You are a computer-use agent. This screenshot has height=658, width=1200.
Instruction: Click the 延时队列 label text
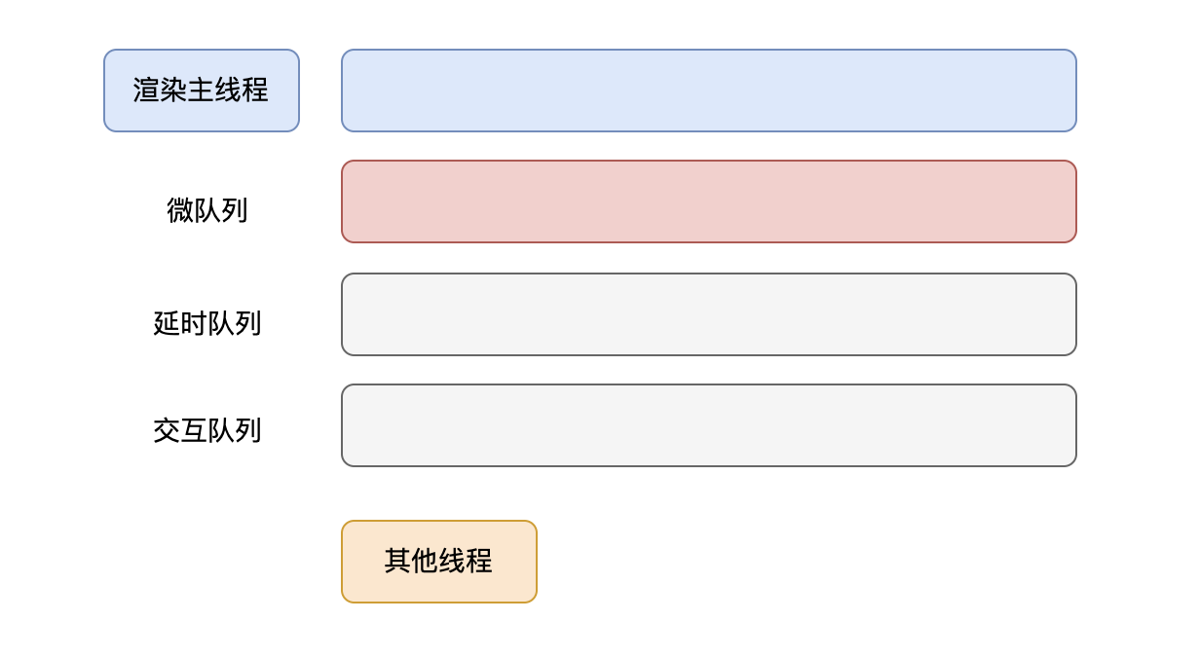point(207,323)
